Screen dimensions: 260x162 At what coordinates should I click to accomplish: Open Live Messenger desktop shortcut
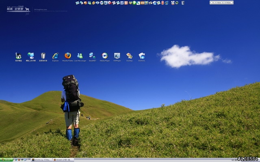click(80, 56)
